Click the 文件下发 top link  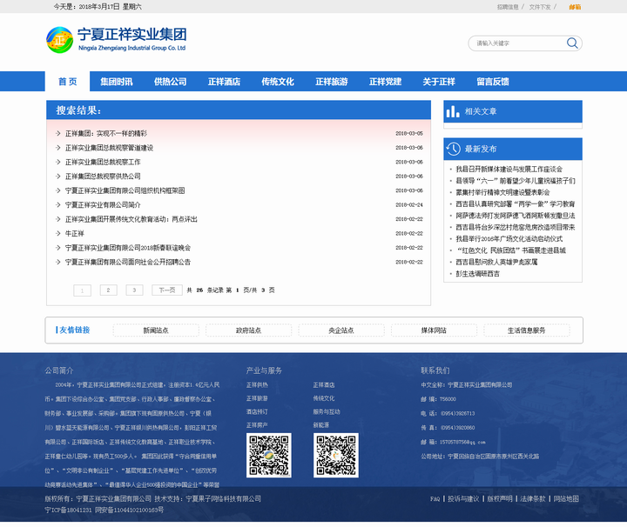540,7
